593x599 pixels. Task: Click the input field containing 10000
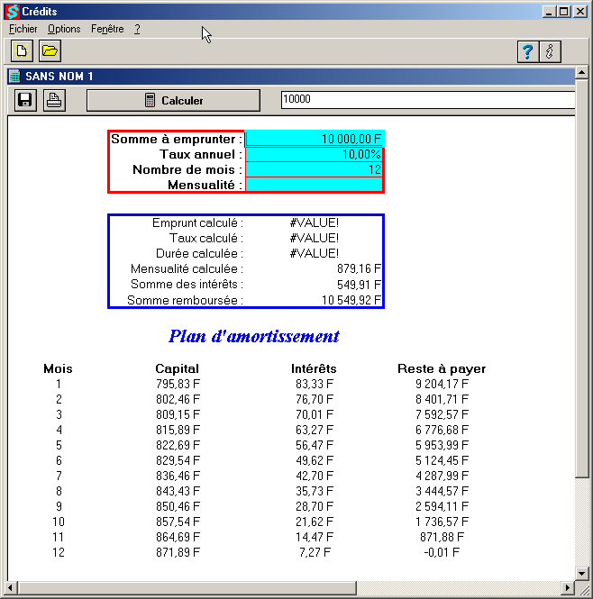click(428, 100)
